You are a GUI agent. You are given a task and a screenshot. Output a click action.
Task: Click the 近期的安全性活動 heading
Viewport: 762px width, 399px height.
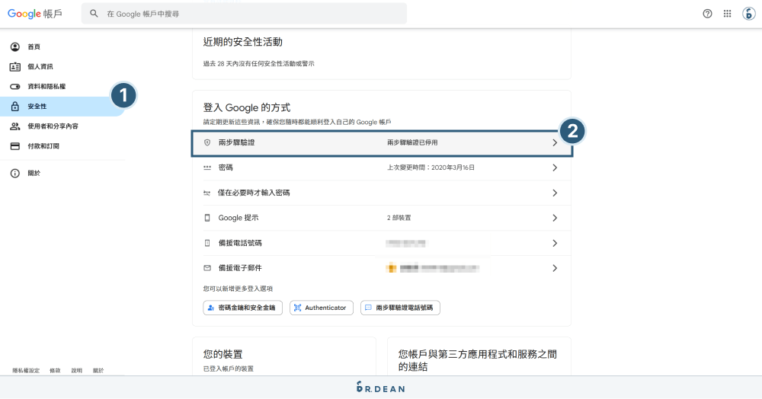[242, 42]
